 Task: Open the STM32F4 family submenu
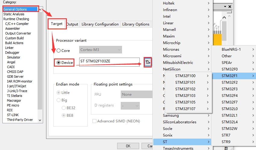234,96
